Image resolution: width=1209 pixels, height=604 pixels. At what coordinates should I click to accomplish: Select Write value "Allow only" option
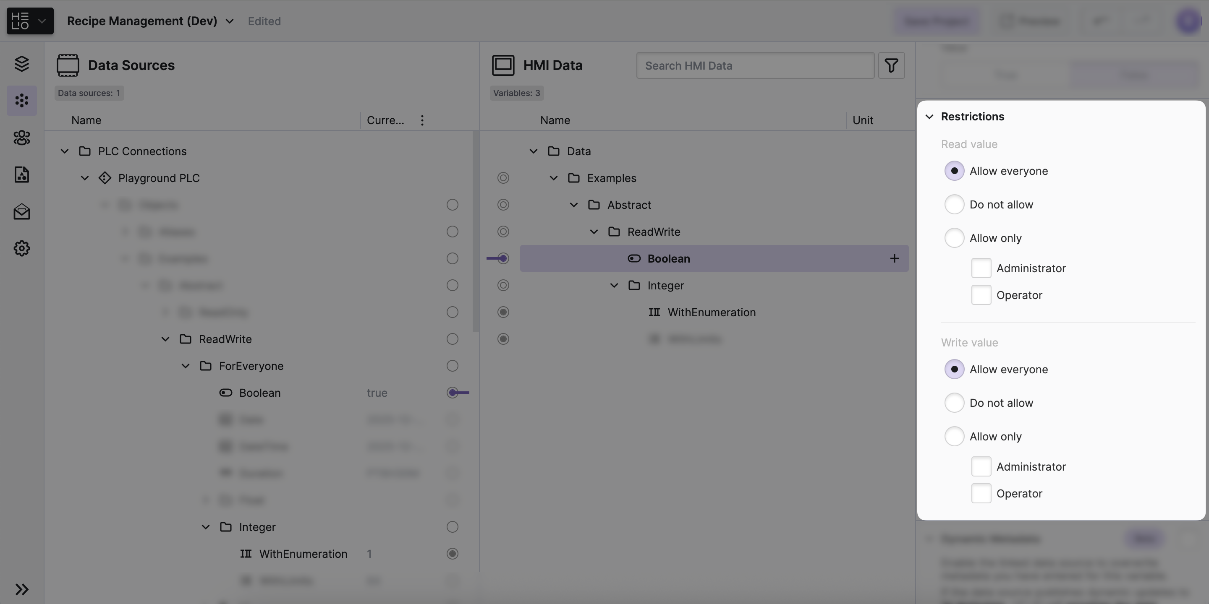pyautogui.click(x=954, y=436)
